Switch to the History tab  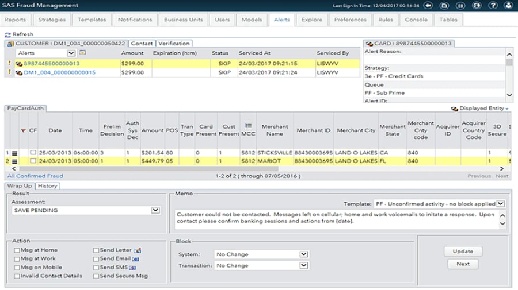48,186
